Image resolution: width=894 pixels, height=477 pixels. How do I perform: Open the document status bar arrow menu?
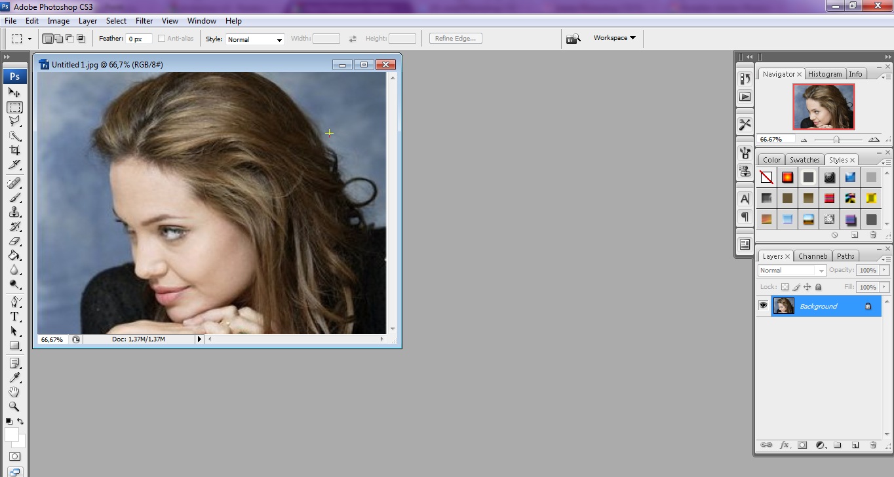pos(200,339)
